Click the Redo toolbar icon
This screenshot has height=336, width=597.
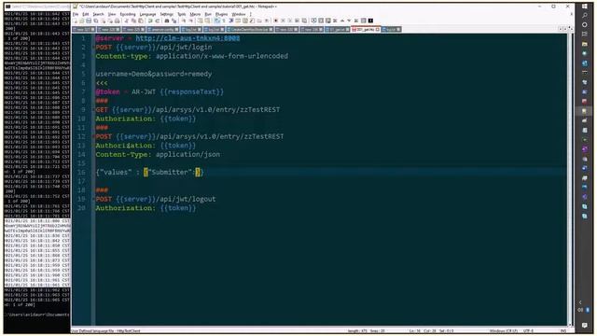pyautogui.click(x=157, y=21)
